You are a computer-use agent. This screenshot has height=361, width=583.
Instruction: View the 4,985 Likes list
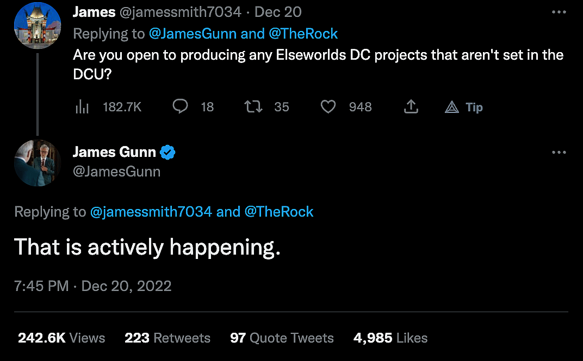tap(390, 338)
